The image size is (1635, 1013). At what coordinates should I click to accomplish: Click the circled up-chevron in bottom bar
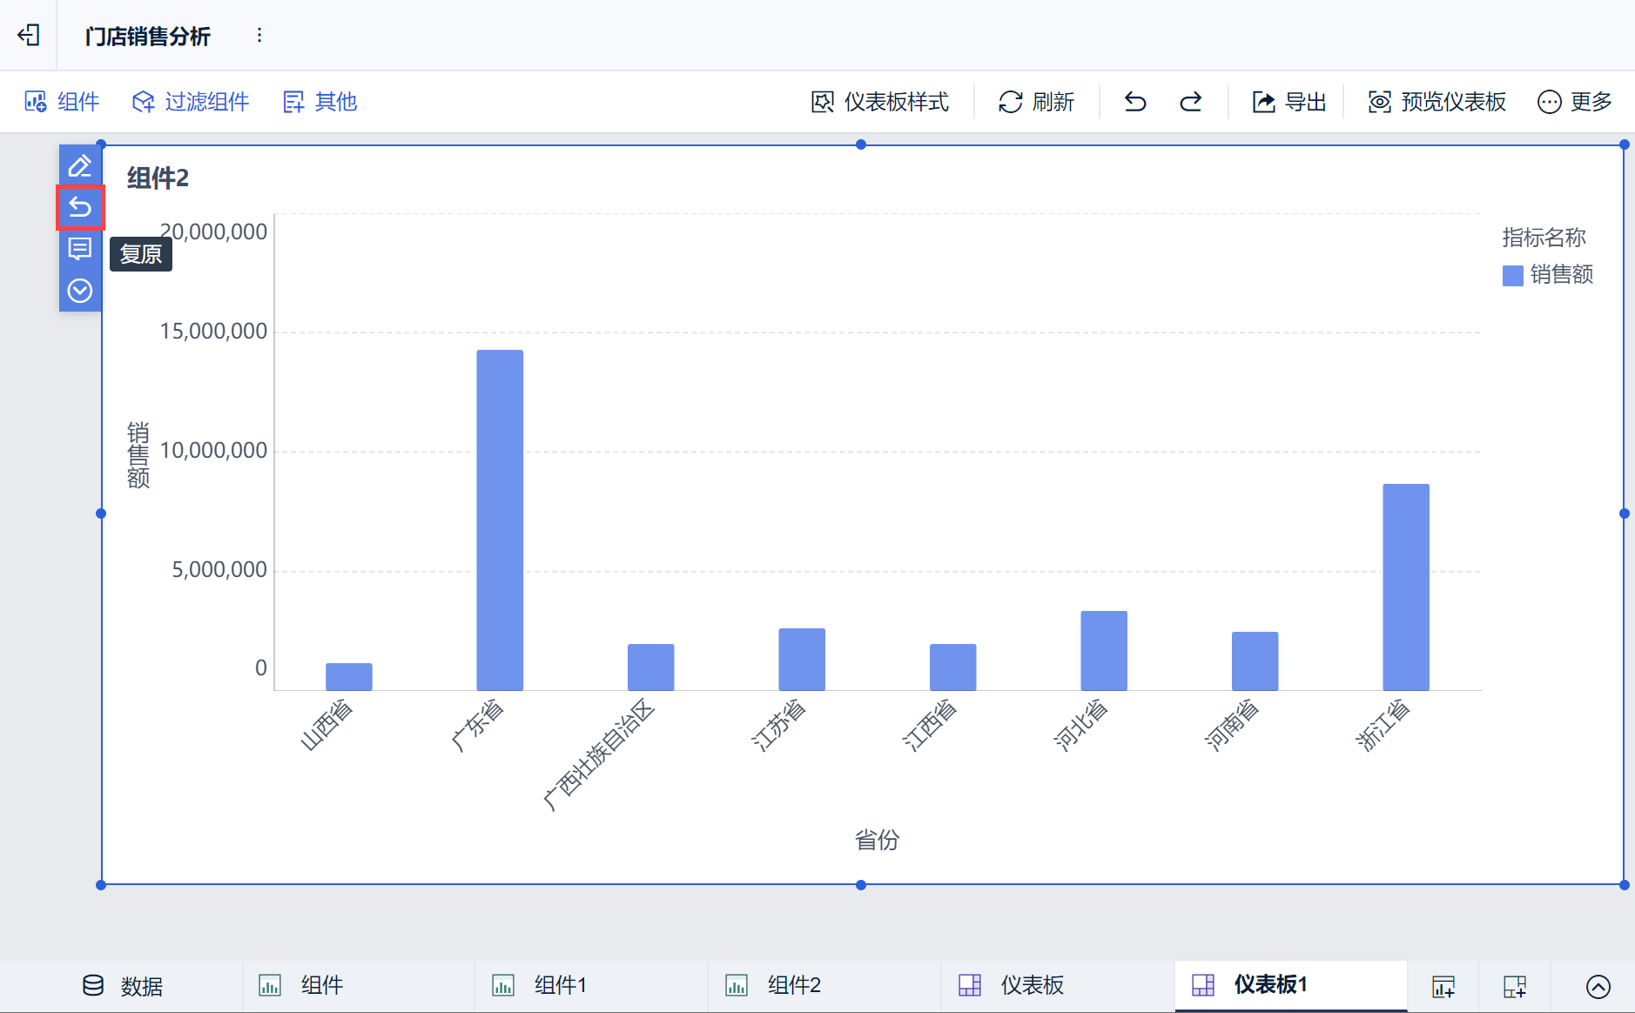1598,986
